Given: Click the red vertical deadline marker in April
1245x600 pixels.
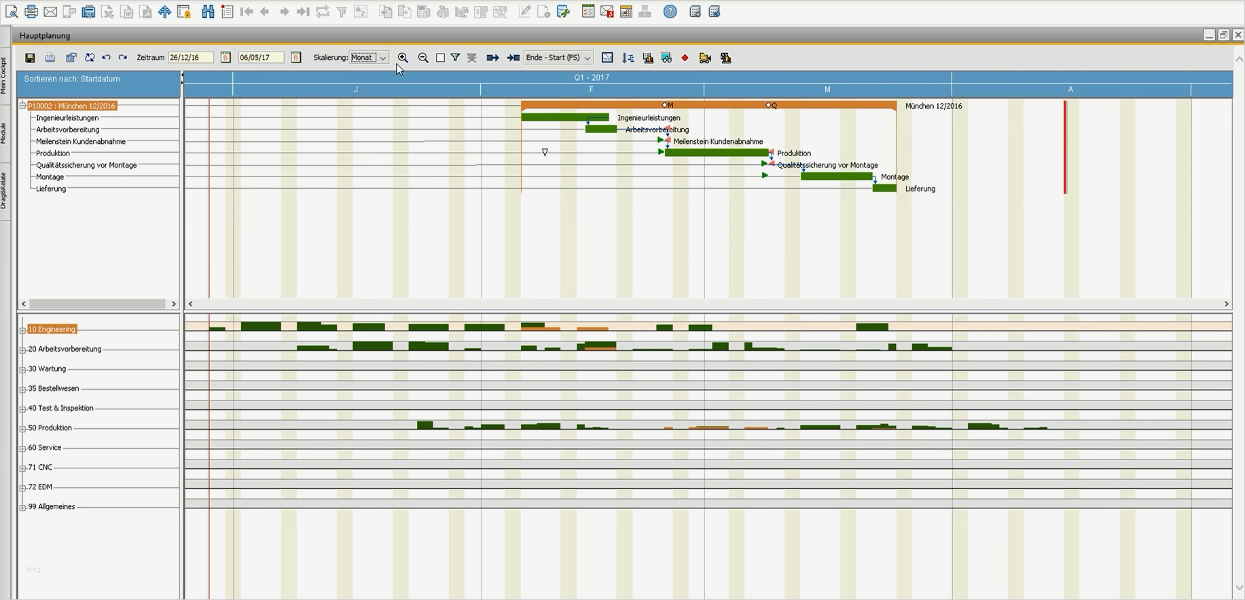Looking at the screenshot, I should point(1065,147).
